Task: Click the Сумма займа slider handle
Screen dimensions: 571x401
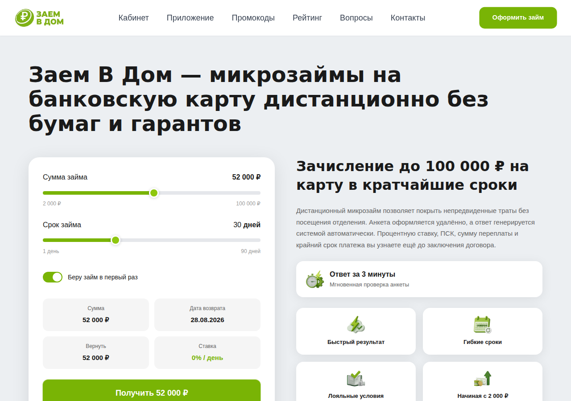Action: tap(154, 193)
